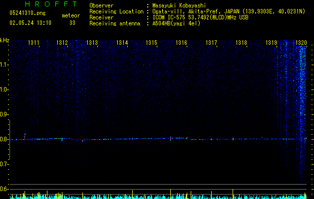
Task: Select observer name Masayuki Kobayashi
Action: (179, 5)
